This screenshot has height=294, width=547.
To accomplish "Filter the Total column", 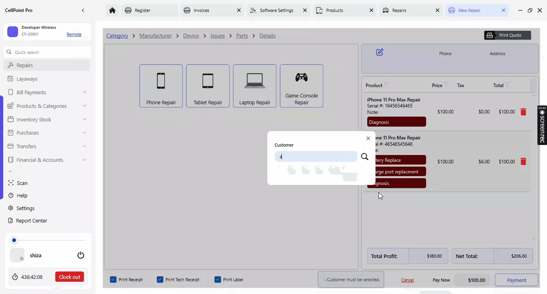I will click(x=507, y=85).
